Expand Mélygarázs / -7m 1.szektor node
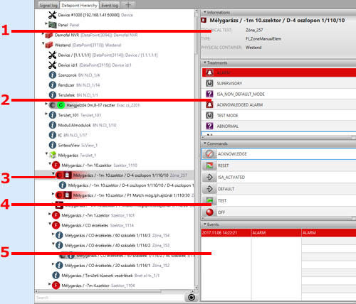 tap(50, 214)
